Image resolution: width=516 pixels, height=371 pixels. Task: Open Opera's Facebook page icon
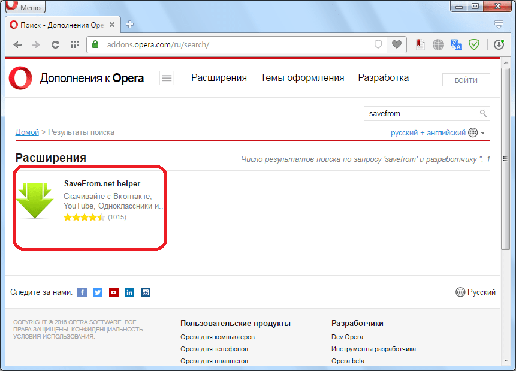[82, 292]
